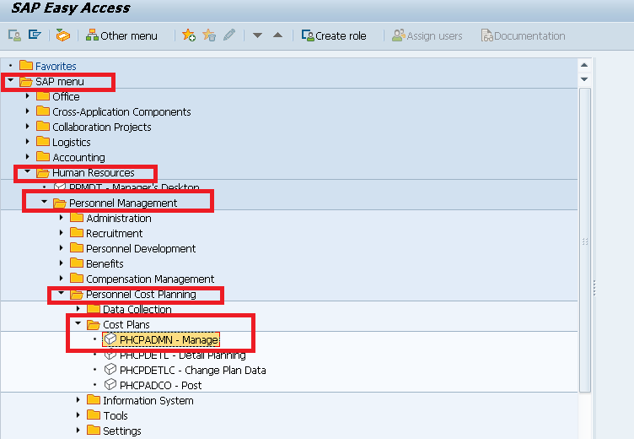Image resolution: width=634 pixels, height=439 pixels.
Task: Collapse the Cost Plans node
Action: pos(78,323)
